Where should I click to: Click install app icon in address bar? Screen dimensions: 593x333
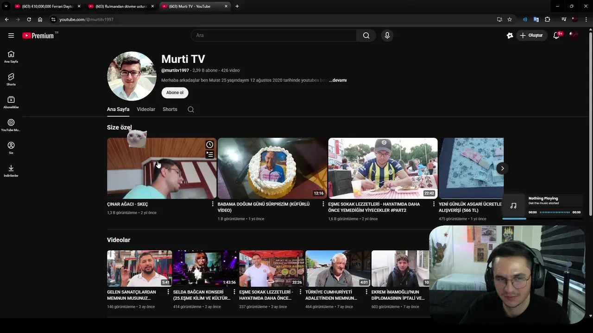pos(499,19)
